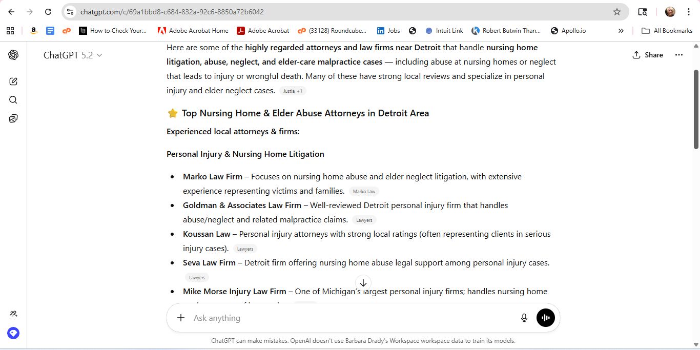Viewport: 700px width, 350px height.
Task: Start a new chat from sidebar
Action: [x=13, y=81]
